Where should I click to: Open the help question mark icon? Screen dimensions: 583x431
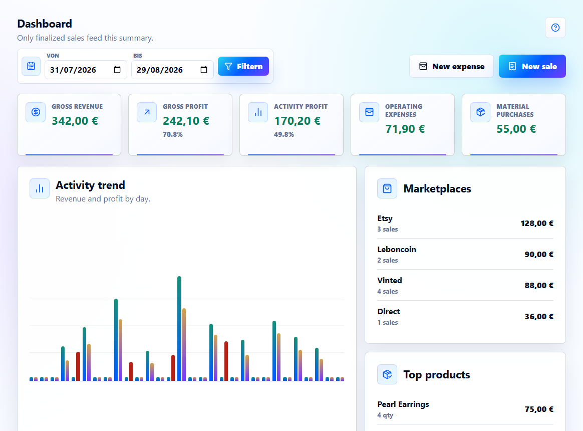coord(555,28)
